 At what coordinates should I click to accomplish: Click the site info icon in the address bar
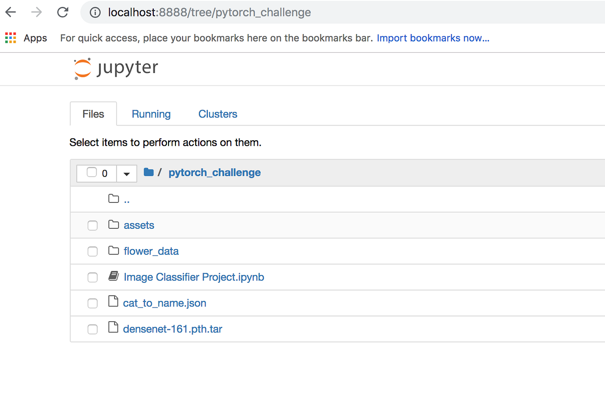click(95, 13)
